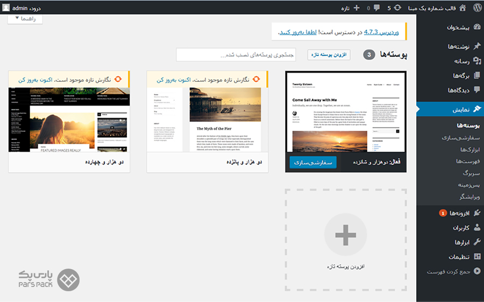
Task: Click the settings sliders icon in sidebar
Action: pos(477,257)
